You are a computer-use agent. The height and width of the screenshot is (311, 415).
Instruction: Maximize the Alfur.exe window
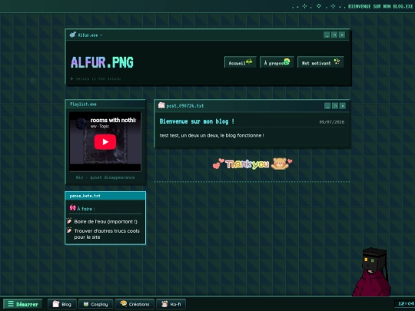[334, 35]
